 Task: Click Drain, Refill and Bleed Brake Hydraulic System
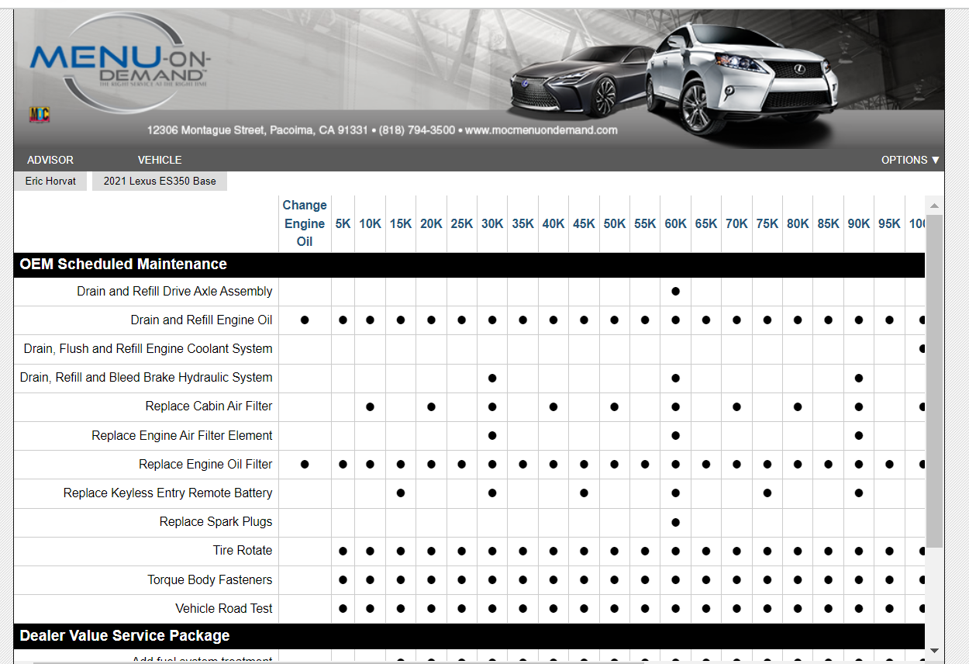[x=147, y=378]
